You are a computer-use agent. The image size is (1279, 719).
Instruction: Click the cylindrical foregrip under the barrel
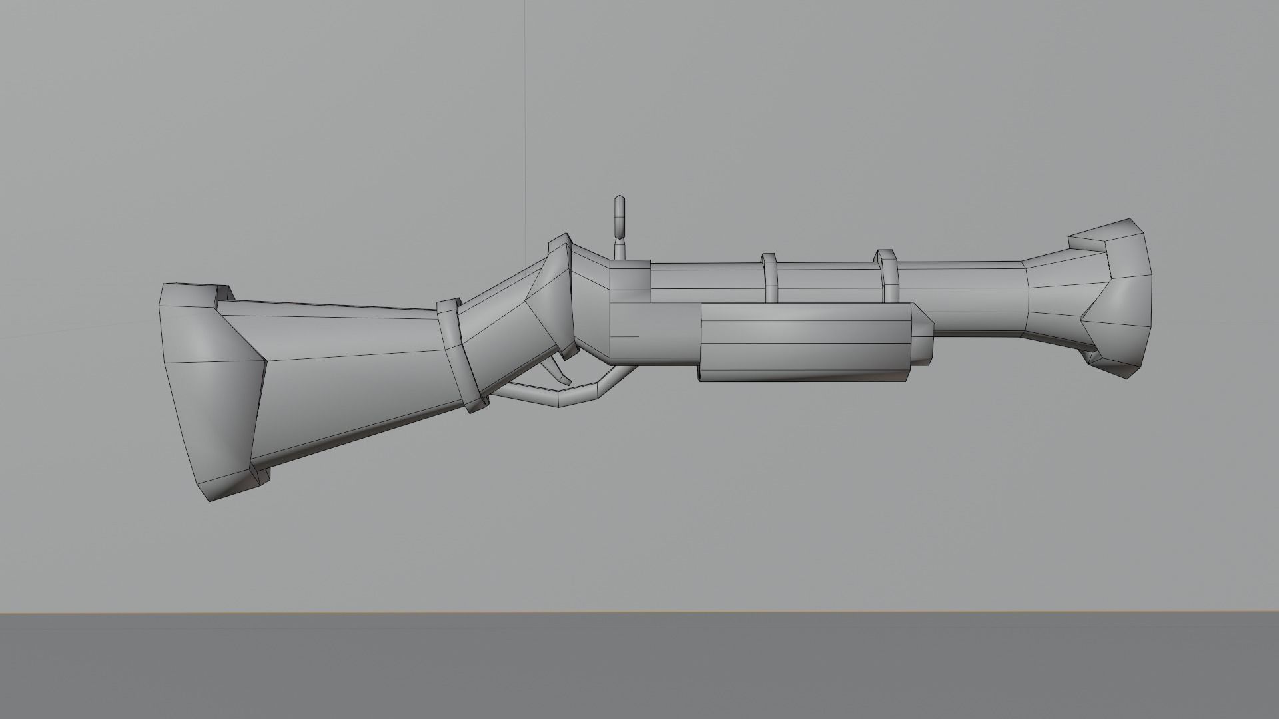(806, 342)
